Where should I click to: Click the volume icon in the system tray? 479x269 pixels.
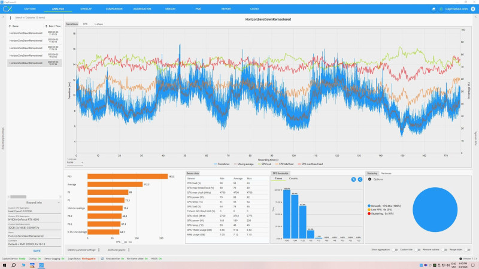448,265
